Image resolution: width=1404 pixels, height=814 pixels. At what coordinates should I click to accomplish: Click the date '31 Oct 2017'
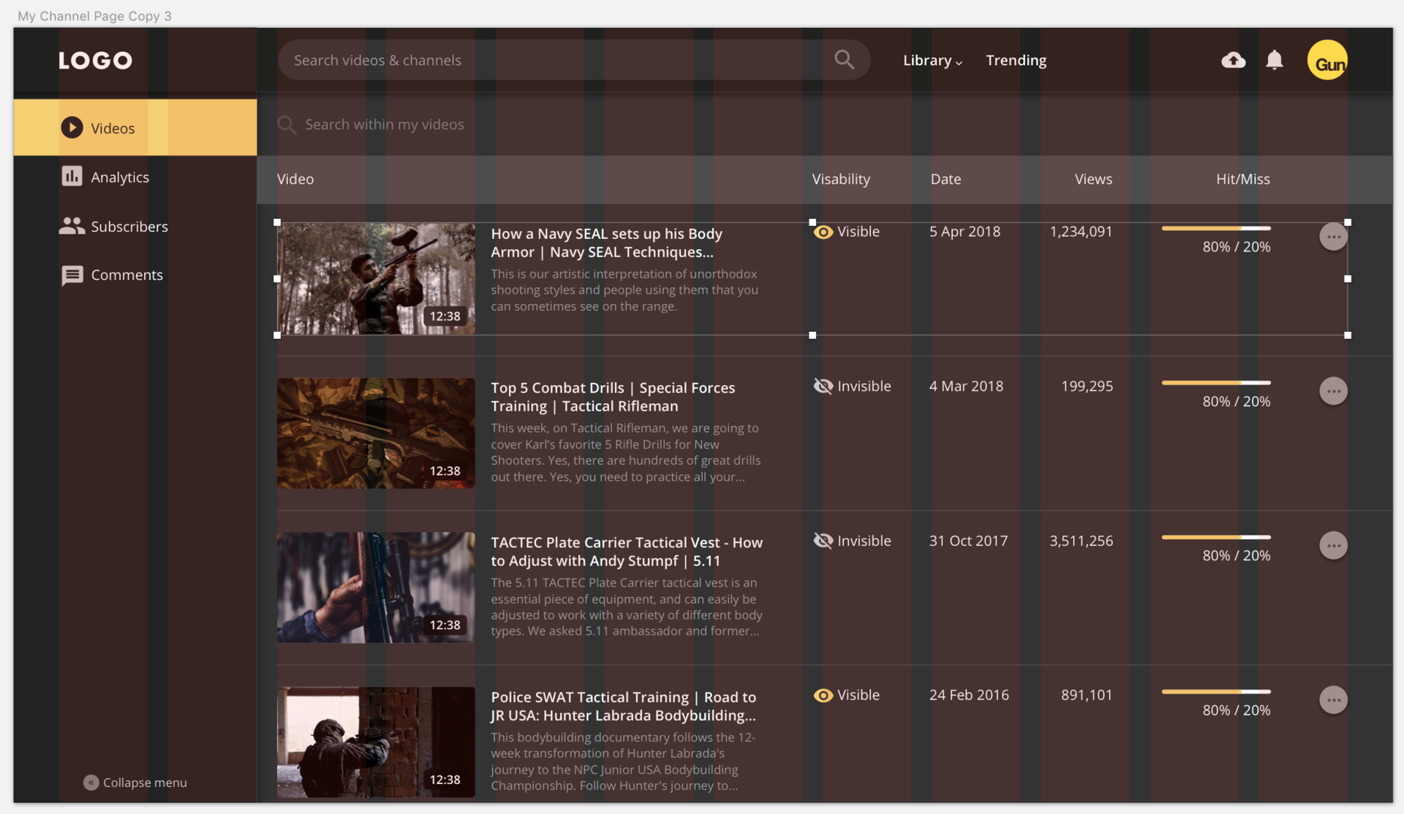(x=968, y=541)
